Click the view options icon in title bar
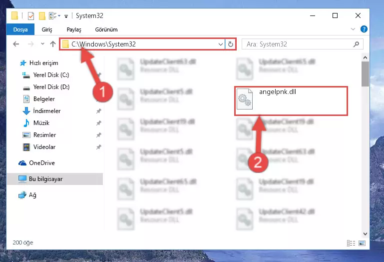Image resolution: width=384 pixels, height=262 pixels. 54,16
